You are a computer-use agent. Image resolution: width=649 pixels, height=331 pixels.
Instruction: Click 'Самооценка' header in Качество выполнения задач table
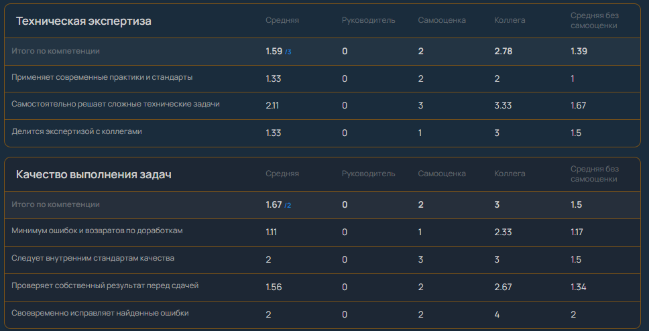pyautogui.click(x=442, y=174)
